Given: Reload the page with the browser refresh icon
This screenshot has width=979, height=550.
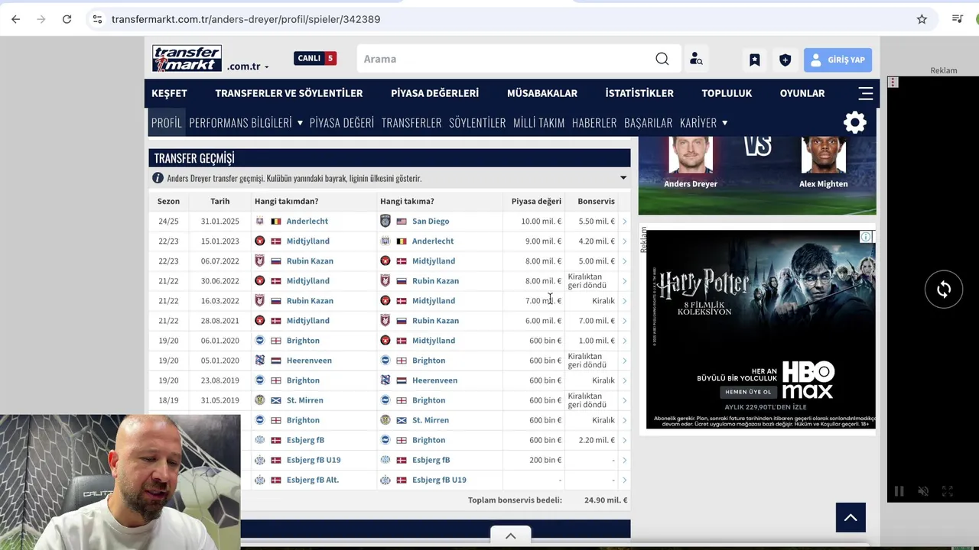Looking at the screenshot, I should [67, 19].
